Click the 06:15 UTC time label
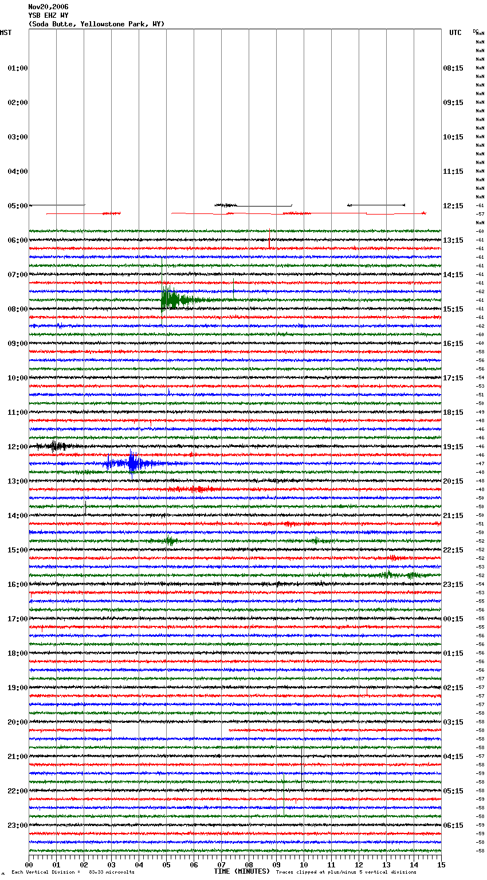 (453, 826)
